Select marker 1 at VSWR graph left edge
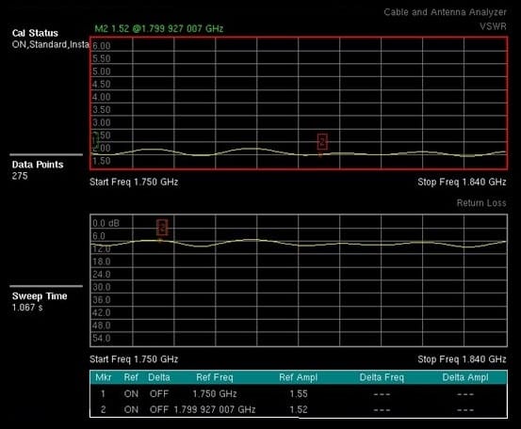This screenshot has height=429, width=521. tap(95, 141)
